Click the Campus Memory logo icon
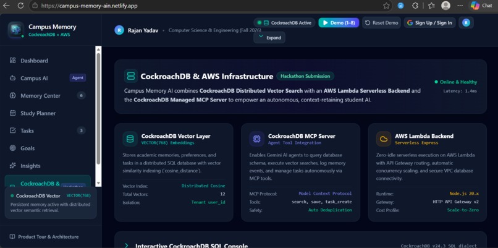The height and width of the screenshot is (248, 498). (x=16, y=30)
